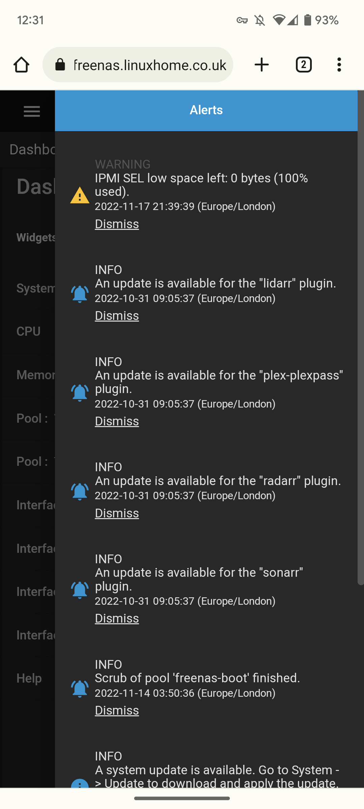Tap the browser home icon
Image resolution: width=364 pixels, height=809 pixels.
21,65
